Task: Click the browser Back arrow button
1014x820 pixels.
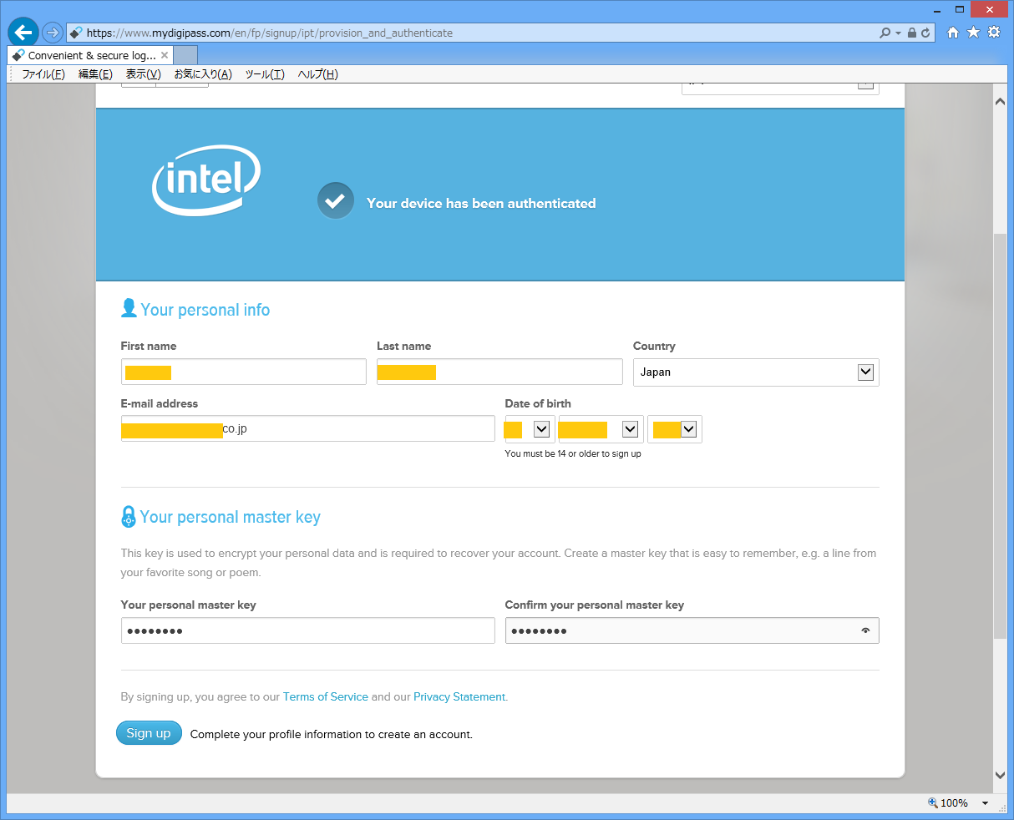Action: (x=23, y=33)
